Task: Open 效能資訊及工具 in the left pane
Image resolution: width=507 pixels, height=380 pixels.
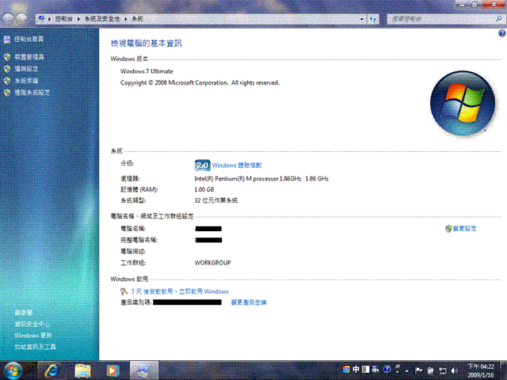Action: coord(35,347)
